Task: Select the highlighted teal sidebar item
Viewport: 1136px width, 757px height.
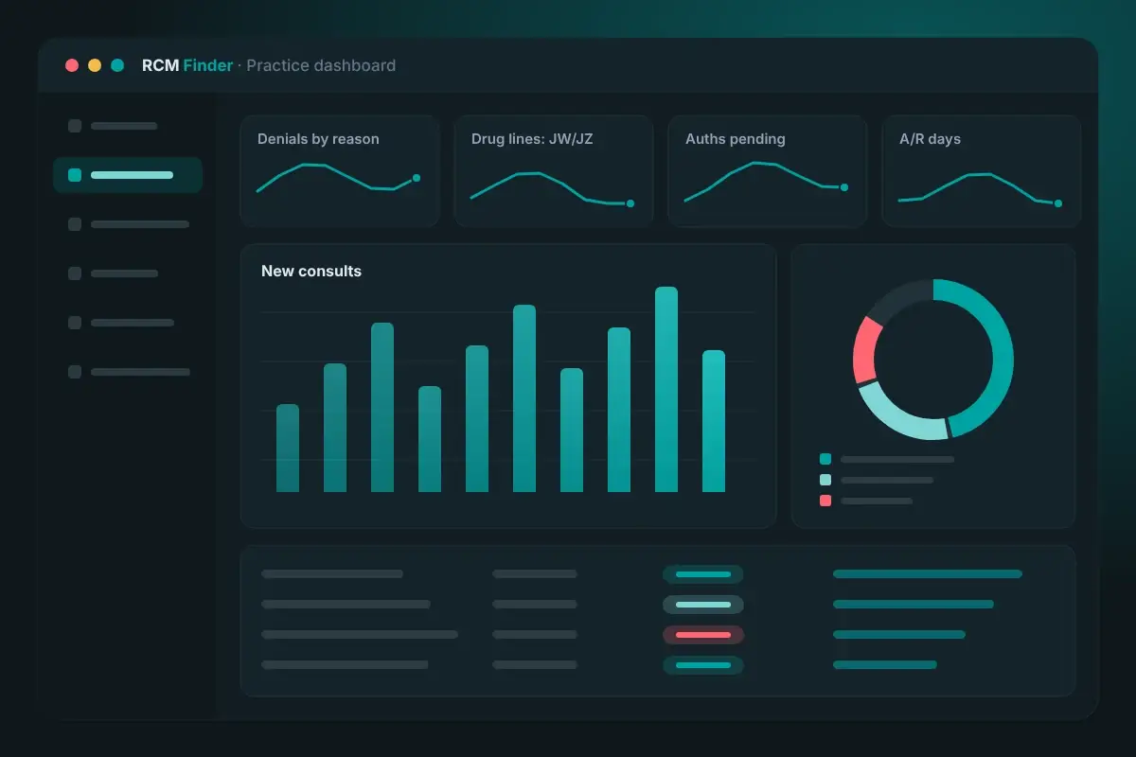Action: click(x=128, y=175)
